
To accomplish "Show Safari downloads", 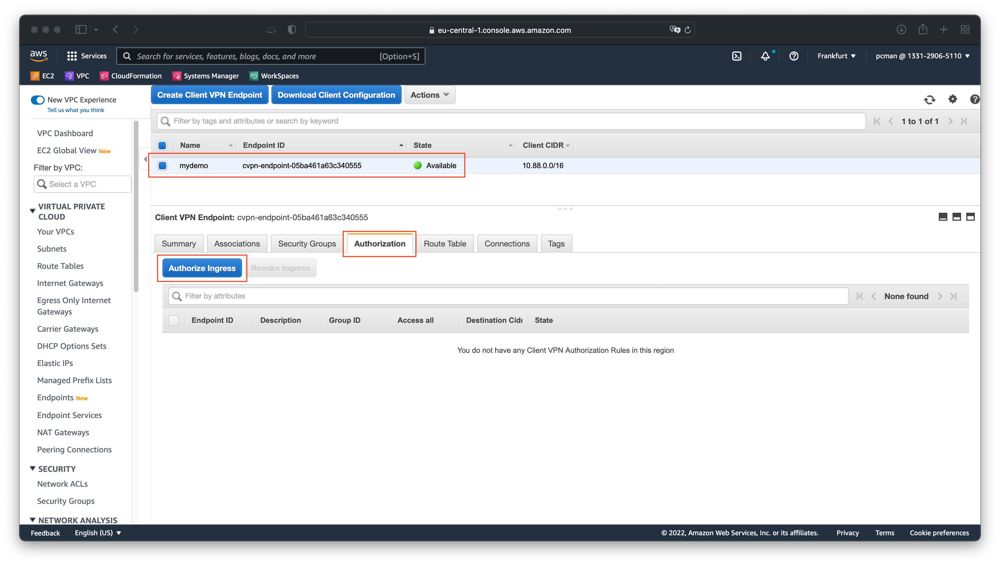I will [901, 29].
